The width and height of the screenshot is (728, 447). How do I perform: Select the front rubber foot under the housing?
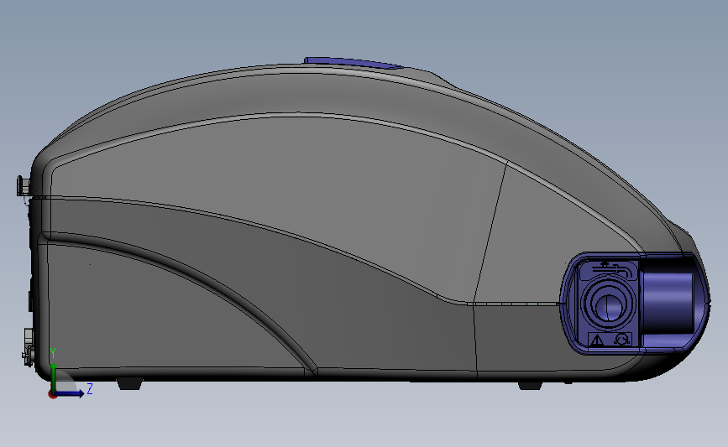(530, 385)
